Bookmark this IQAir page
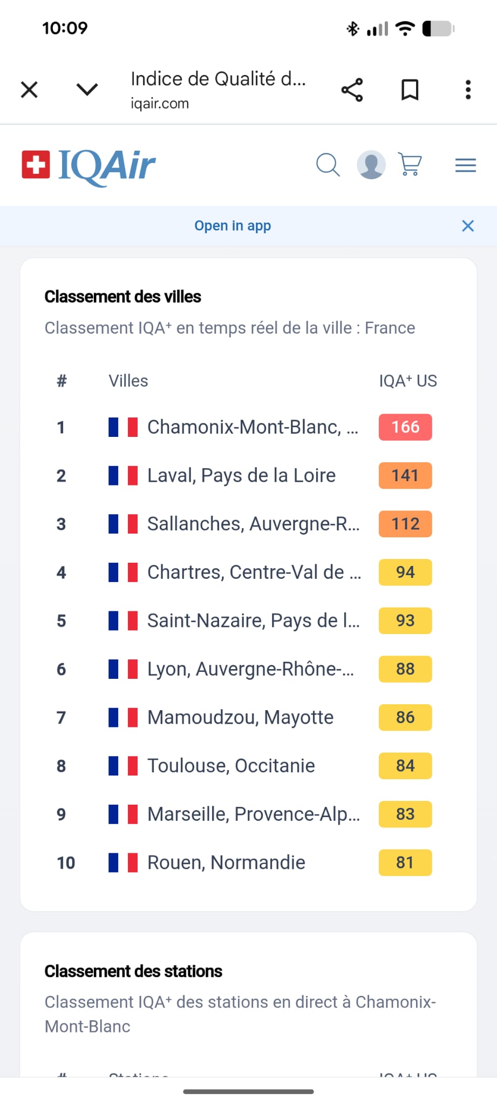The height and width of the screenshot is (1106, 497). pos(410,90)
